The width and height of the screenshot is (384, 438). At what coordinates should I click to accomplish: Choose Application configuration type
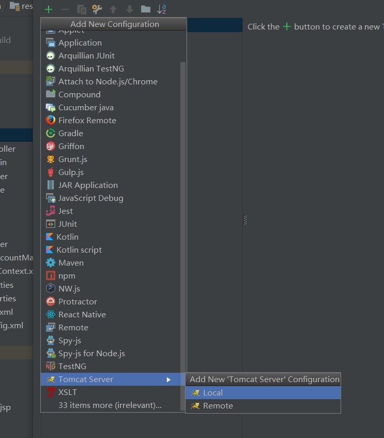pos(114,43)
